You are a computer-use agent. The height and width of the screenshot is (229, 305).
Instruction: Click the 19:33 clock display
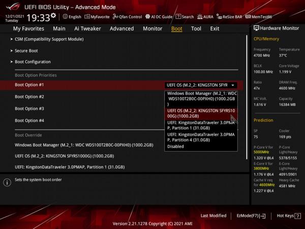(x=38, y=18)
